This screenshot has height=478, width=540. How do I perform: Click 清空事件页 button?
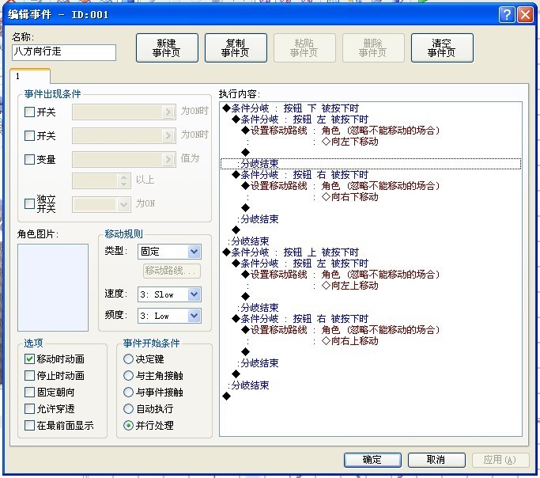tap(442, 48)
